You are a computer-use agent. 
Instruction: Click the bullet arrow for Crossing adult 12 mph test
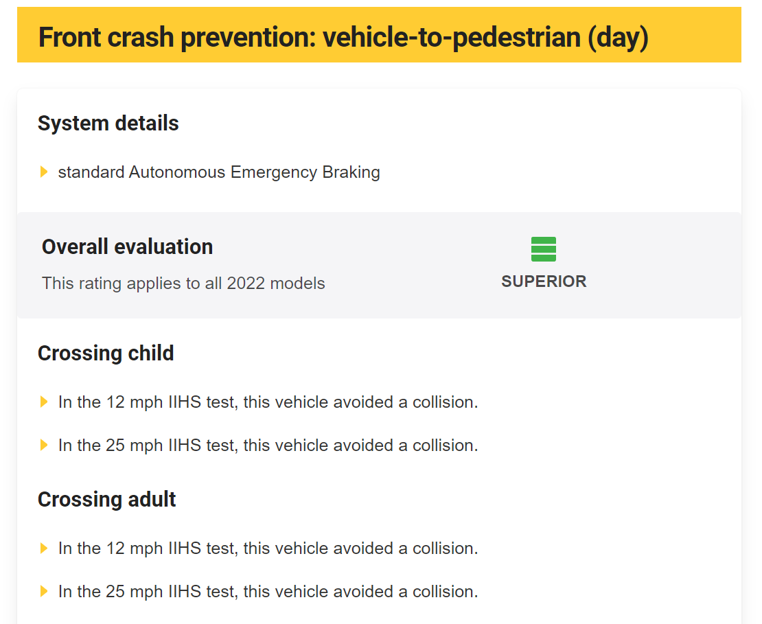point(44,548)
